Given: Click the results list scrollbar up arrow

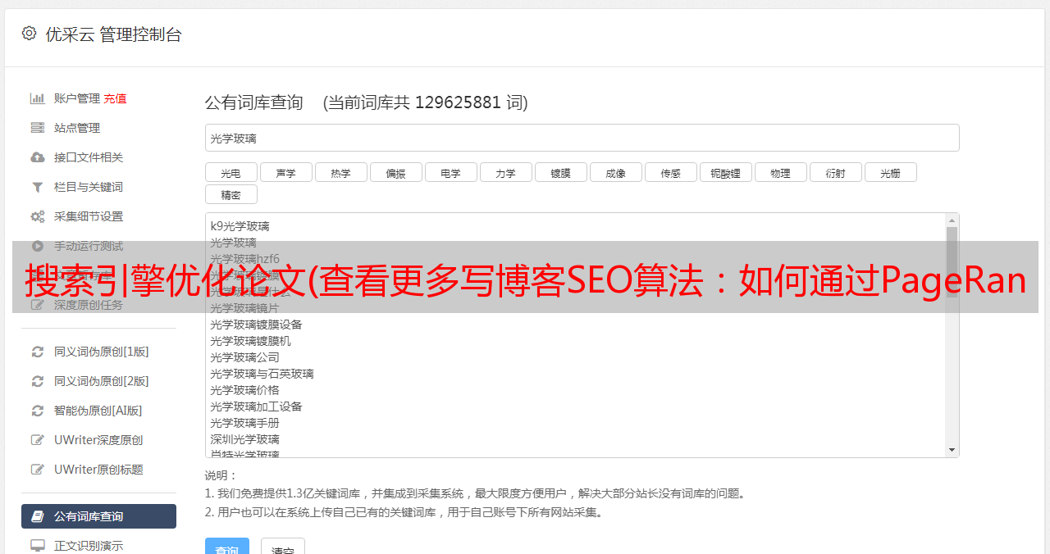Looking at the screenshot, I should [952, 220].
